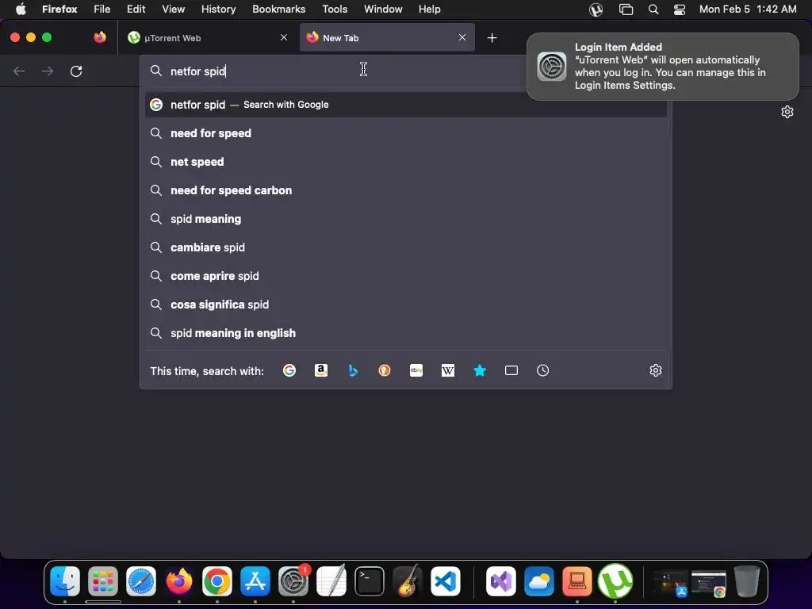The height and width of the screenshot is (609, 812).
Task: Open the Help menu
Action: 430,10
